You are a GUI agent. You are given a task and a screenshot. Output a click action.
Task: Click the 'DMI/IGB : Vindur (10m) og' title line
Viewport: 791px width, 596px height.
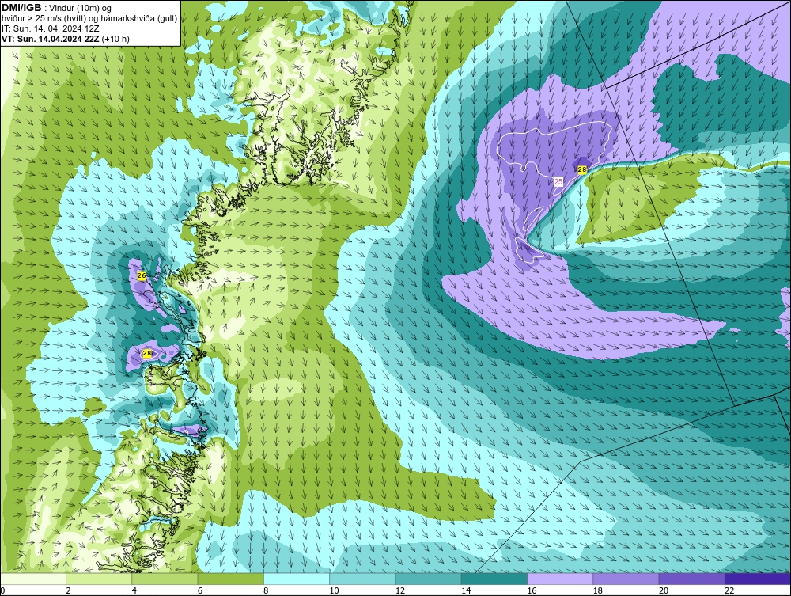(x=56, y=8)
